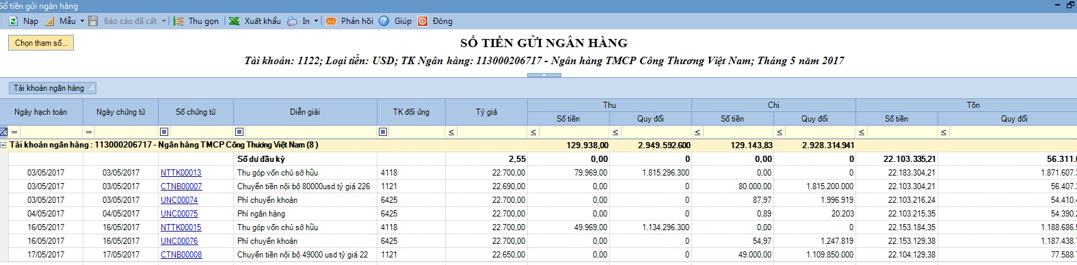This screenshot has width=1077, height=265.
Task: Collapse the report header splitter handle
Action: [544, 74]
